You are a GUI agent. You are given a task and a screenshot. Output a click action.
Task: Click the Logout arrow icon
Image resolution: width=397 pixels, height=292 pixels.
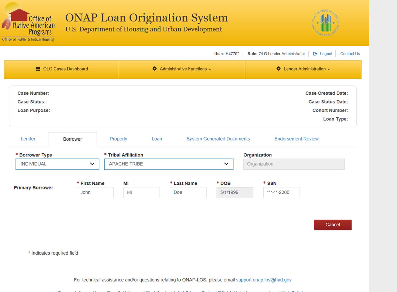(x=315, y=54)
